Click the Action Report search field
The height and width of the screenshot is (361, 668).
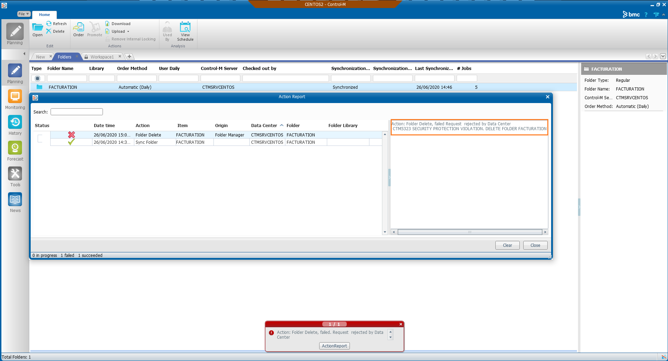tap(77, 112)
